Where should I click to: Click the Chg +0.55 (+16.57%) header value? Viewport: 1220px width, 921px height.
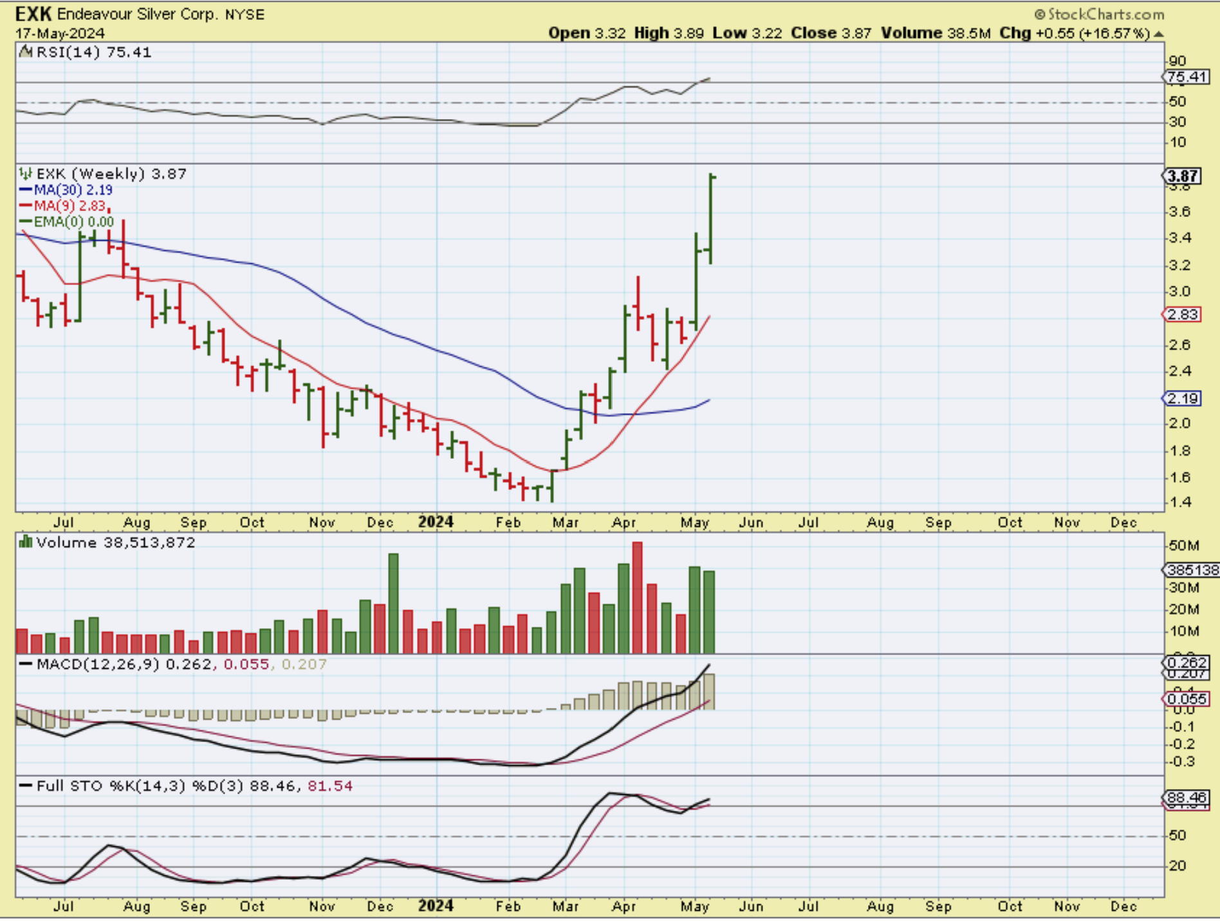pyautogui.click(x=1075, y=33)
